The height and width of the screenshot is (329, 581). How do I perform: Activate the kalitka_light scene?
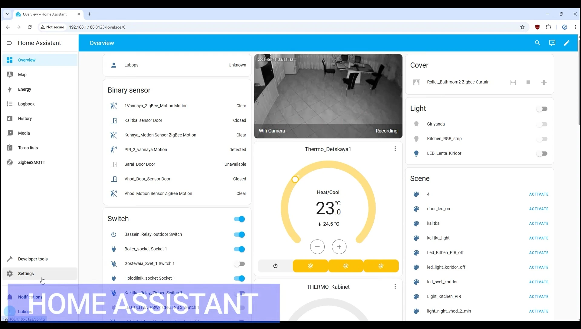[x=539, y=238]
